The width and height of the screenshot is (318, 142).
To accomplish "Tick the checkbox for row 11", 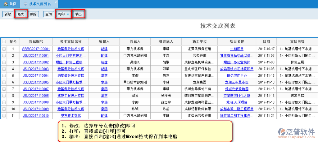I will pos(4,115).
